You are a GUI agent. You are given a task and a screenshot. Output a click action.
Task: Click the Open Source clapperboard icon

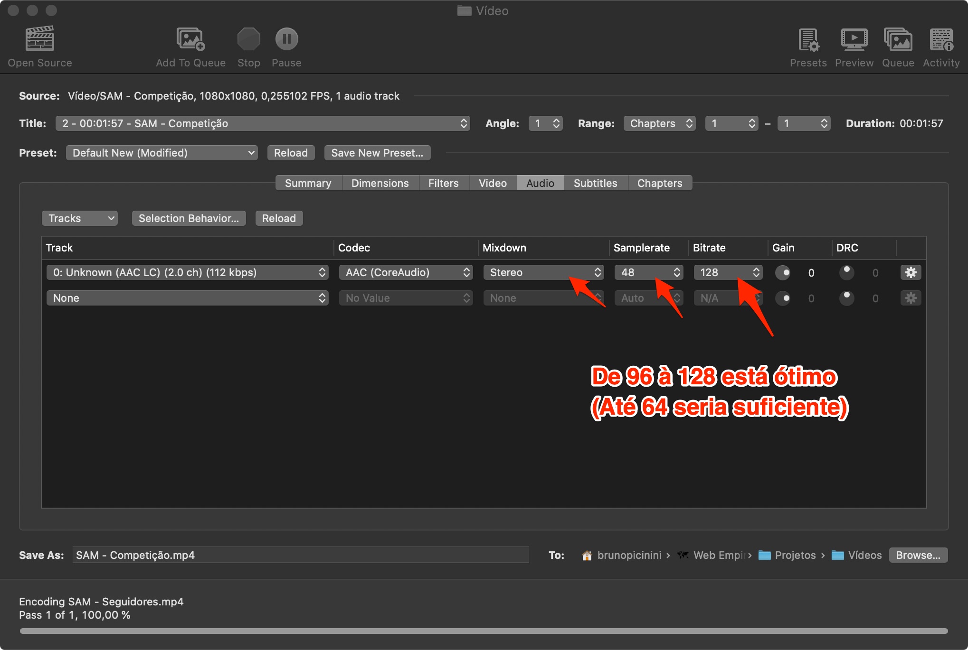(39, 39)
